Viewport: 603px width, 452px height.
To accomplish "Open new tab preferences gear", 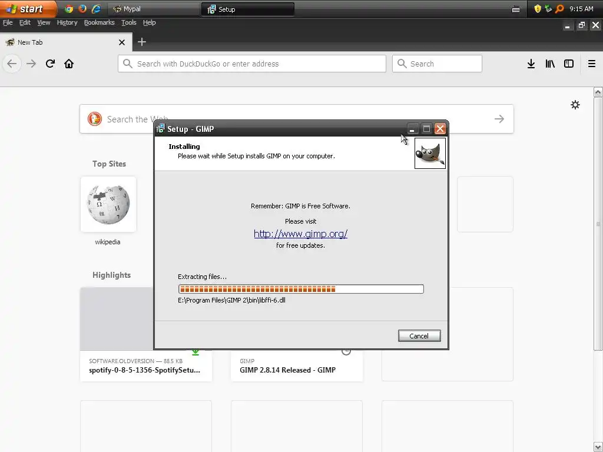I will [575, 105].
